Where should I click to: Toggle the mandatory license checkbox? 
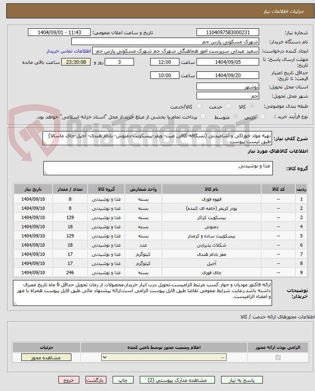click(278, 358)
